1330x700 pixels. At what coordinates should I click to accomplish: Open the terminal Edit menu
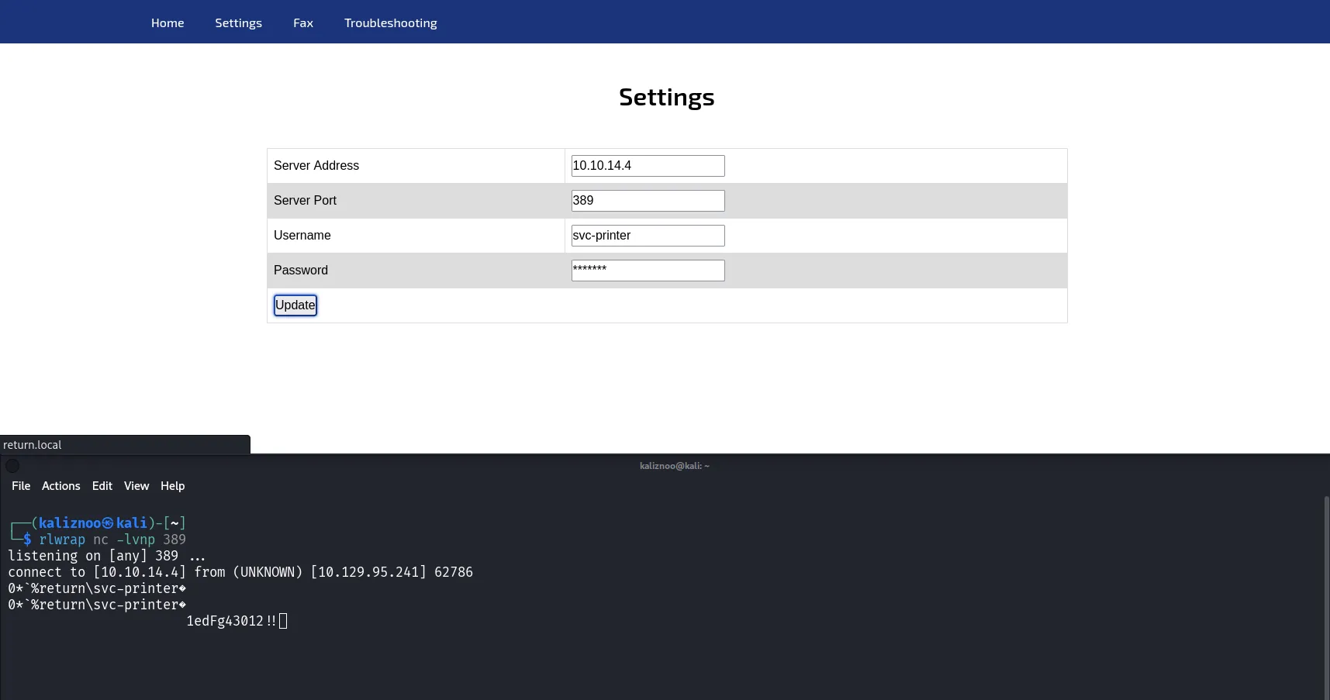click(102, 486)
